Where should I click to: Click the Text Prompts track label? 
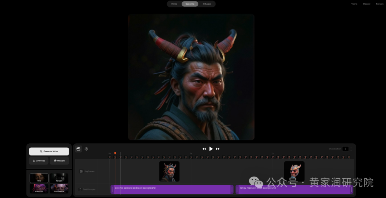(x=89, y=189)
